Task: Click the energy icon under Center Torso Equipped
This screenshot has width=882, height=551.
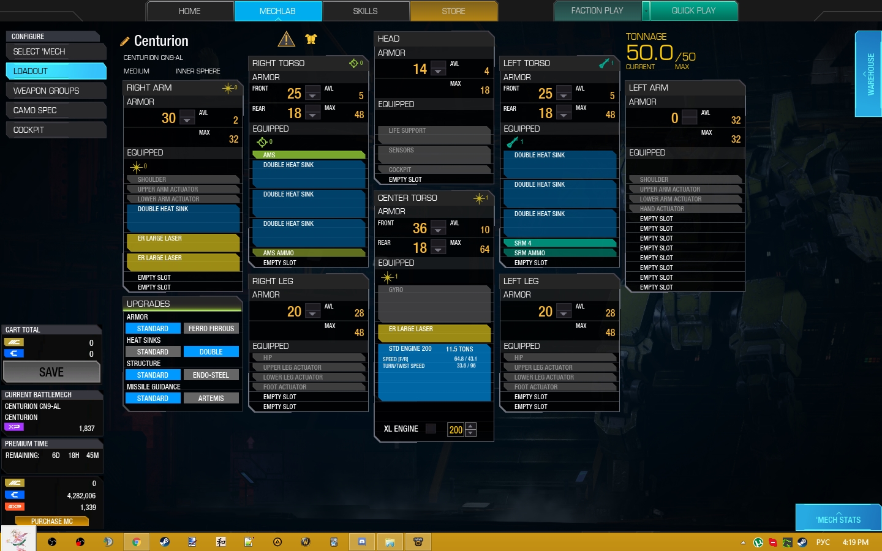Action: [x=388, y=277]
